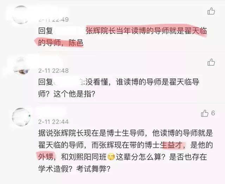Screen dimensions: 225x184
Task: Tap the emoji after 刘熙阳同班
Action: 111,157
